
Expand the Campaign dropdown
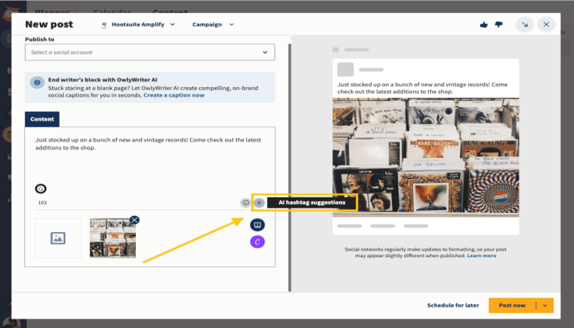(x=213, y=24)
